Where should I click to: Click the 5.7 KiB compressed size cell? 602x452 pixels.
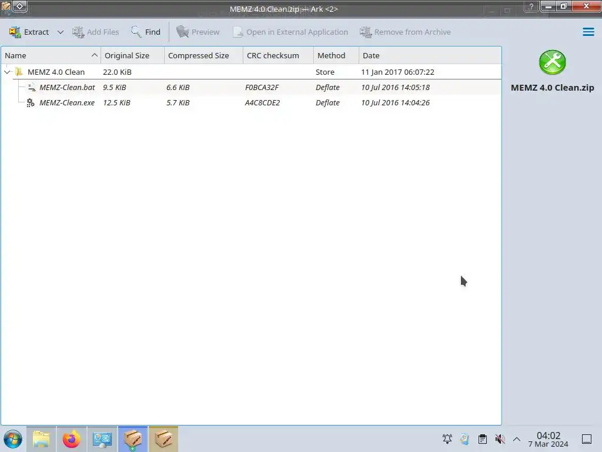tap(178, 102)
